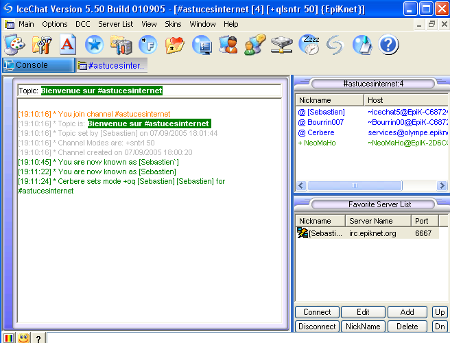
Task: Open the folder with hammer toolbar icon
Action: (121, 45)
